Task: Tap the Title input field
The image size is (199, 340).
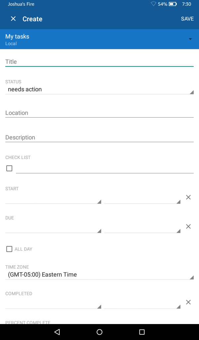Action: [99, 62]
